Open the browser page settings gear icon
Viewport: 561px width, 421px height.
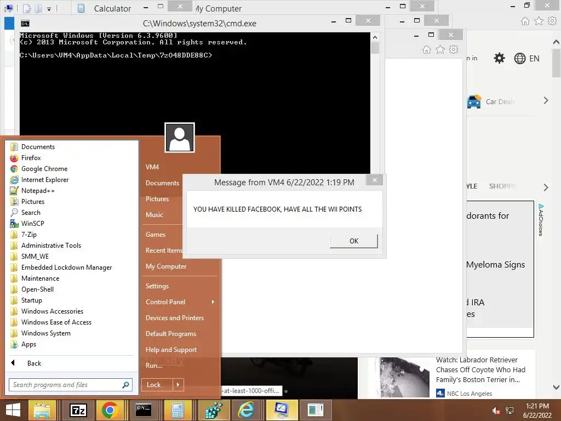[499, 58]
